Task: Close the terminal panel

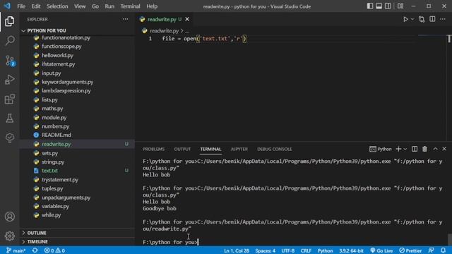Action: click(x=444, y=149)
